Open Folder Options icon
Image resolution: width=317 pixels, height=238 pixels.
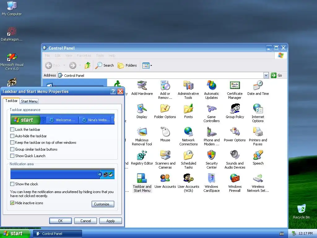click(x=165, y=111)
